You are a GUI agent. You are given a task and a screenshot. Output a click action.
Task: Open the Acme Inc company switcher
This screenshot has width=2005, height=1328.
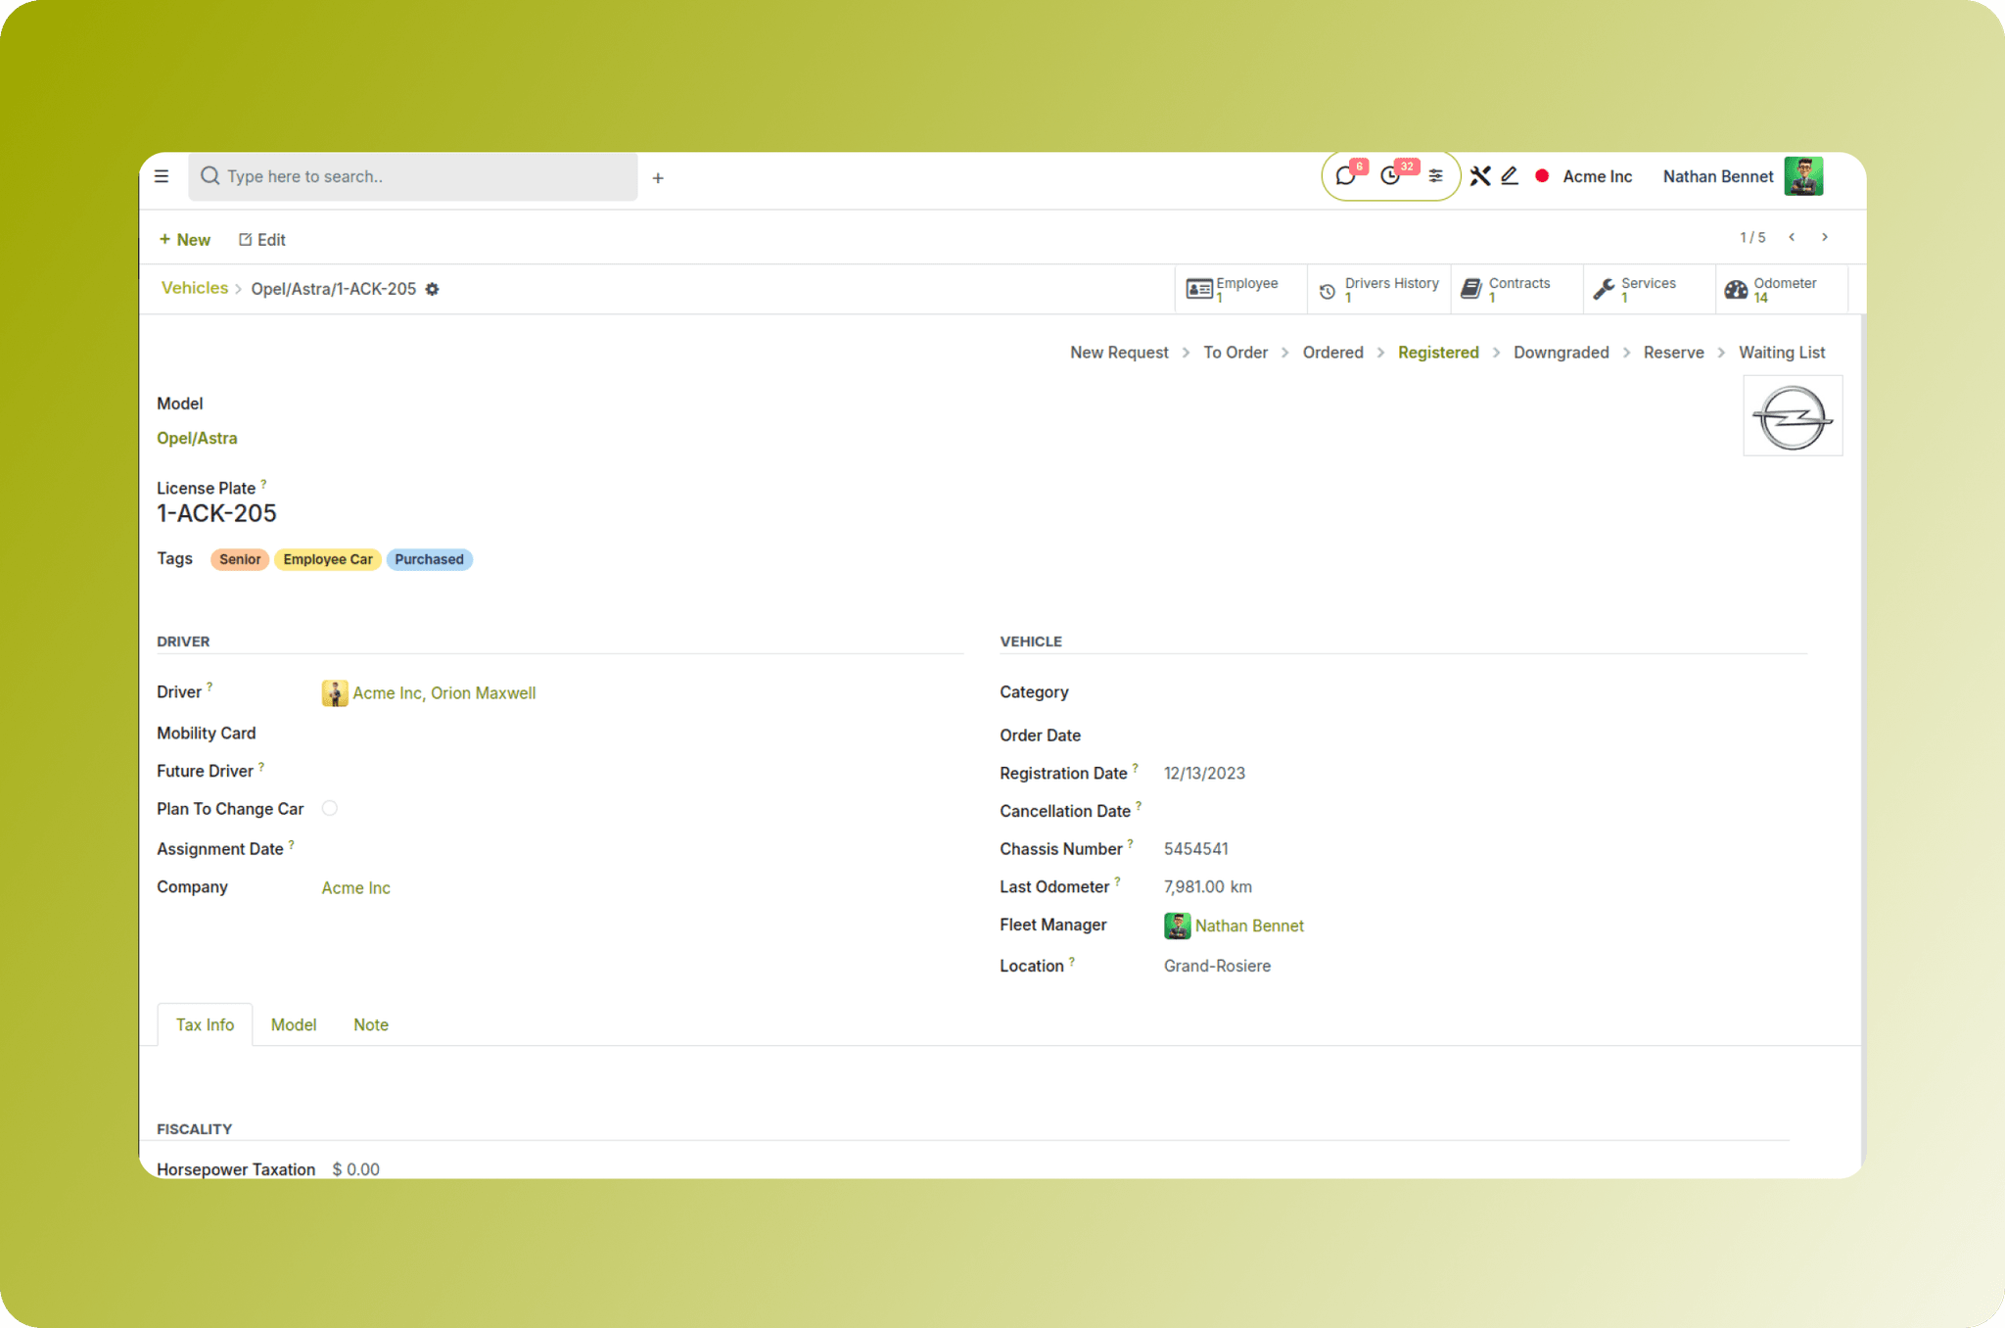coord(1597,176)
